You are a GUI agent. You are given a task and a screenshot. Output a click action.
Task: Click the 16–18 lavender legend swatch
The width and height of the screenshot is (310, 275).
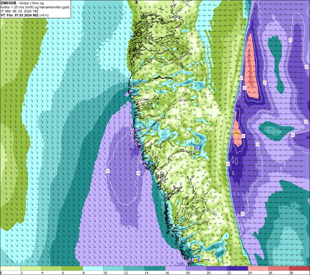pyautogui.click(x=175, y=268)
